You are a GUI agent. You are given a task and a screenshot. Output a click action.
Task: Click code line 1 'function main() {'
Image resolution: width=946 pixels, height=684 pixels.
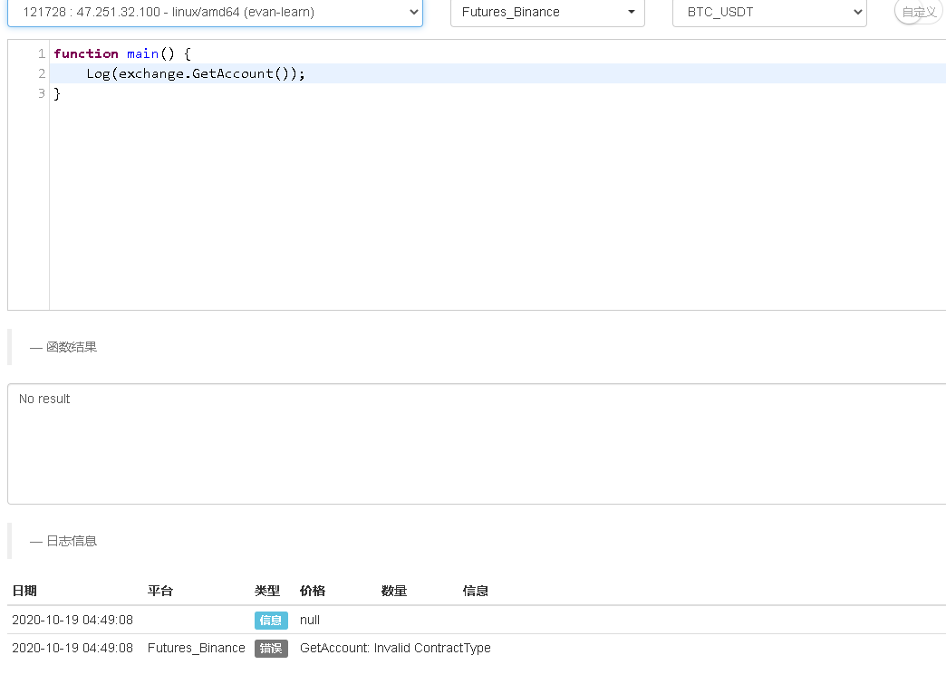click(x=122, y=53)
